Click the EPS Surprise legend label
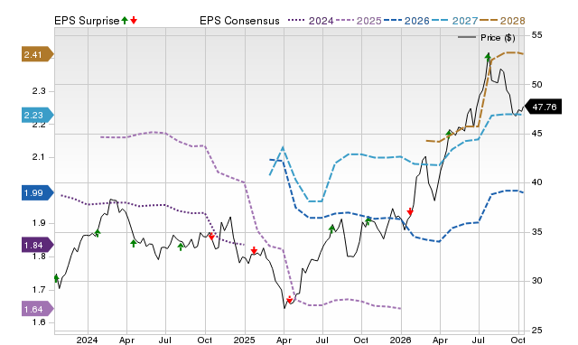 [x=87, y=21]
